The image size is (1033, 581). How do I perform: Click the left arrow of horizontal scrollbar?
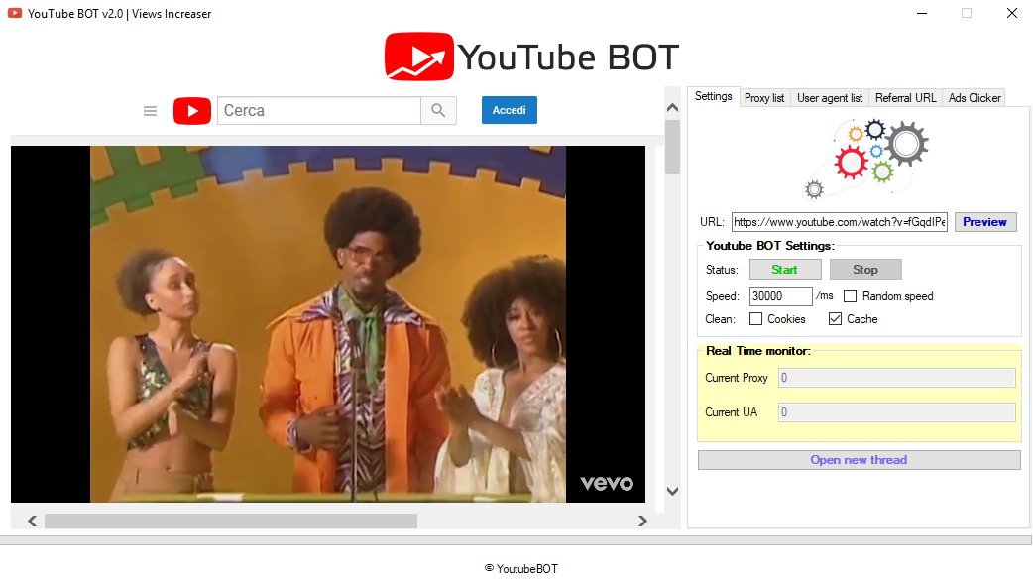point(33,522)
